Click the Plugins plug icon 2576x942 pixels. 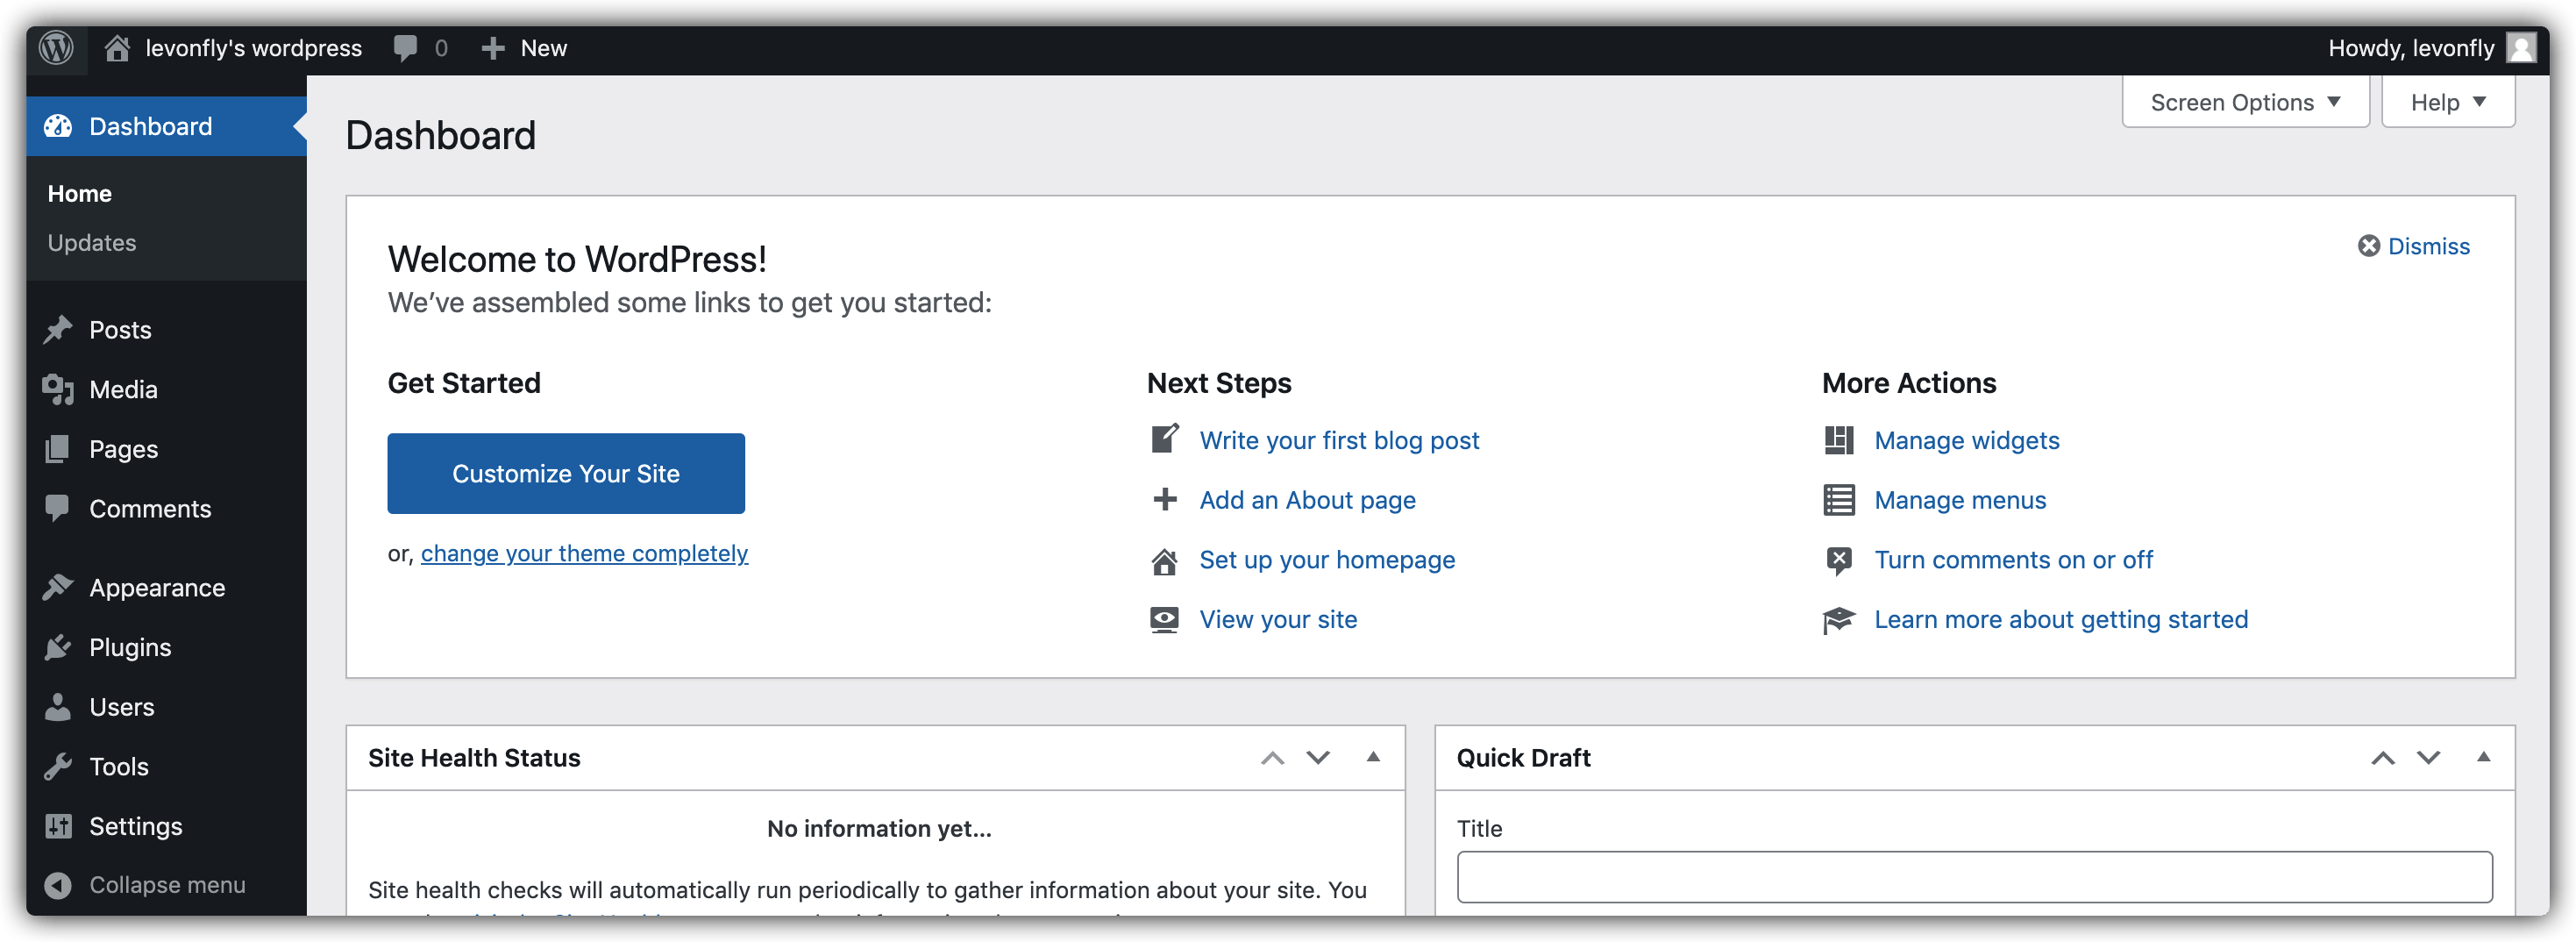58,647
